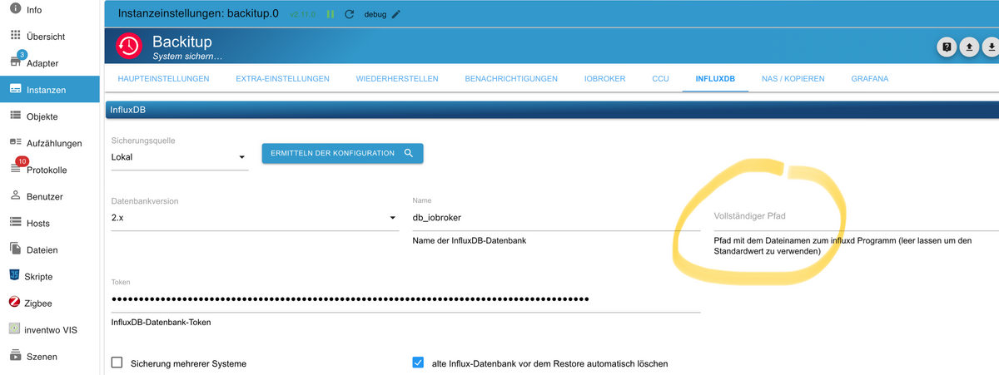Uncheck alte Influx-Datenbank automatisch löschen
The height and width of the screenshot is (375, 999).
[x=419, y=363]
